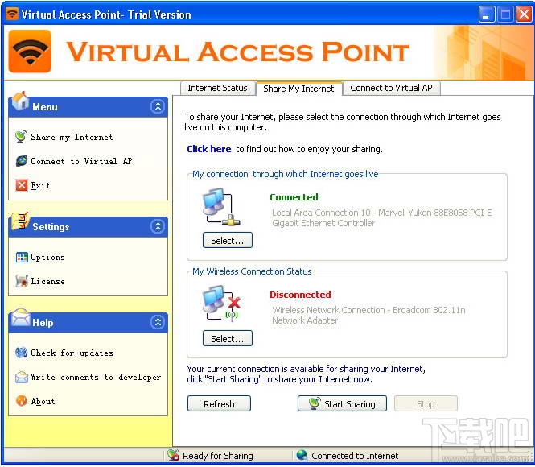The image size is (535, 467).
Task: Close the Virtual Access Point window
Action: click(524, 14)
